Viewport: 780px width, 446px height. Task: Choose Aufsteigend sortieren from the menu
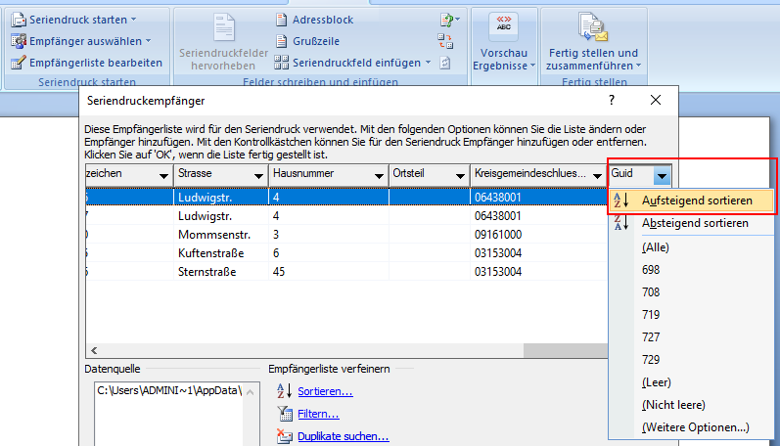(x=697, y=201)
